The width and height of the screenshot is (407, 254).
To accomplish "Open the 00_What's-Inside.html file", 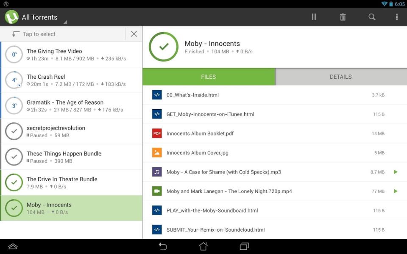I will click(192, 95).
